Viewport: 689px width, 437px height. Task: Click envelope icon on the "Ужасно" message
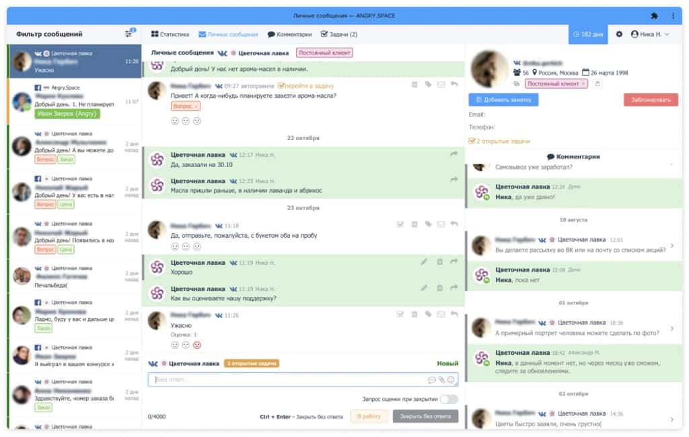click(441, 314)
